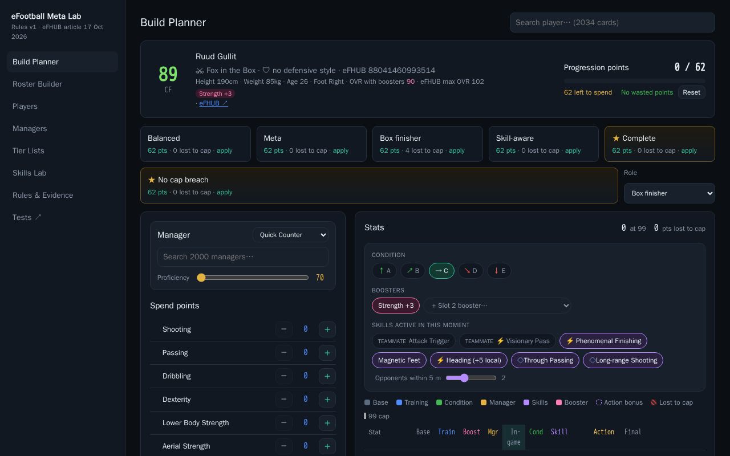
Task: Toggle Magnetic Feet skill chip
Action: (399, 360)
